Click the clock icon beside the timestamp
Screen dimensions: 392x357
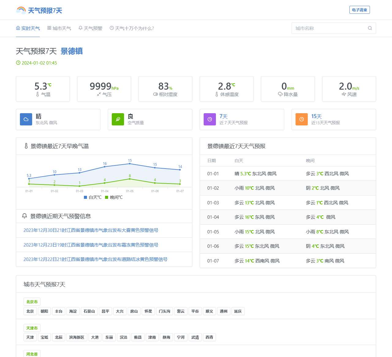click(18, 63)
